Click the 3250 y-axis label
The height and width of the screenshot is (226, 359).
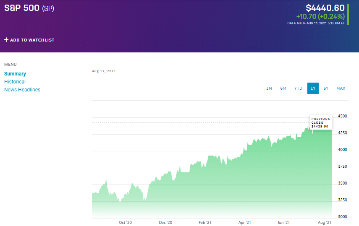[343, 200]
